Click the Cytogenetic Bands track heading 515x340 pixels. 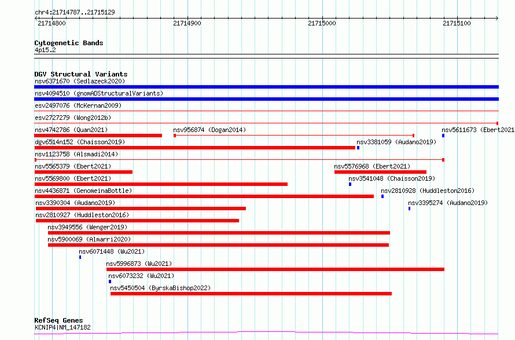click(x=69, y=43)
